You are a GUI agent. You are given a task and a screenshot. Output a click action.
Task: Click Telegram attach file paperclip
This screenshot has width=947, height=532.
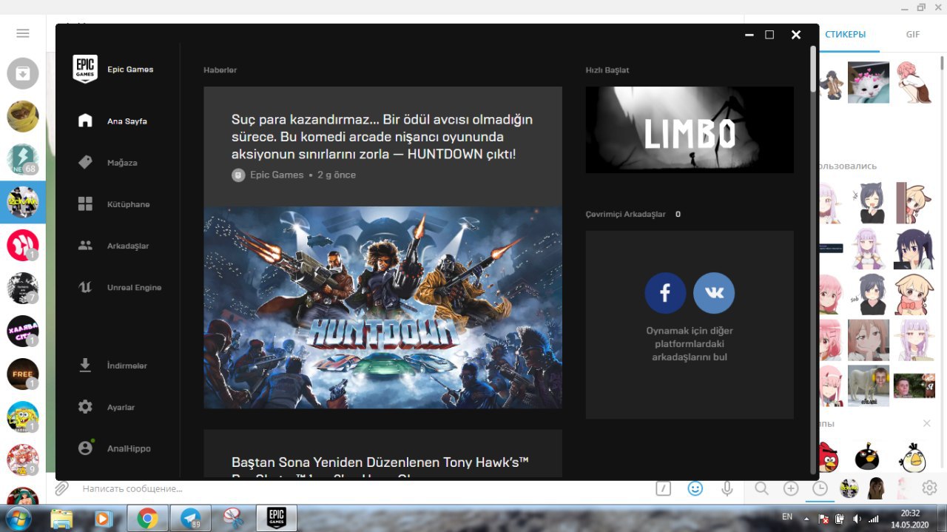[x=61, y=488]
